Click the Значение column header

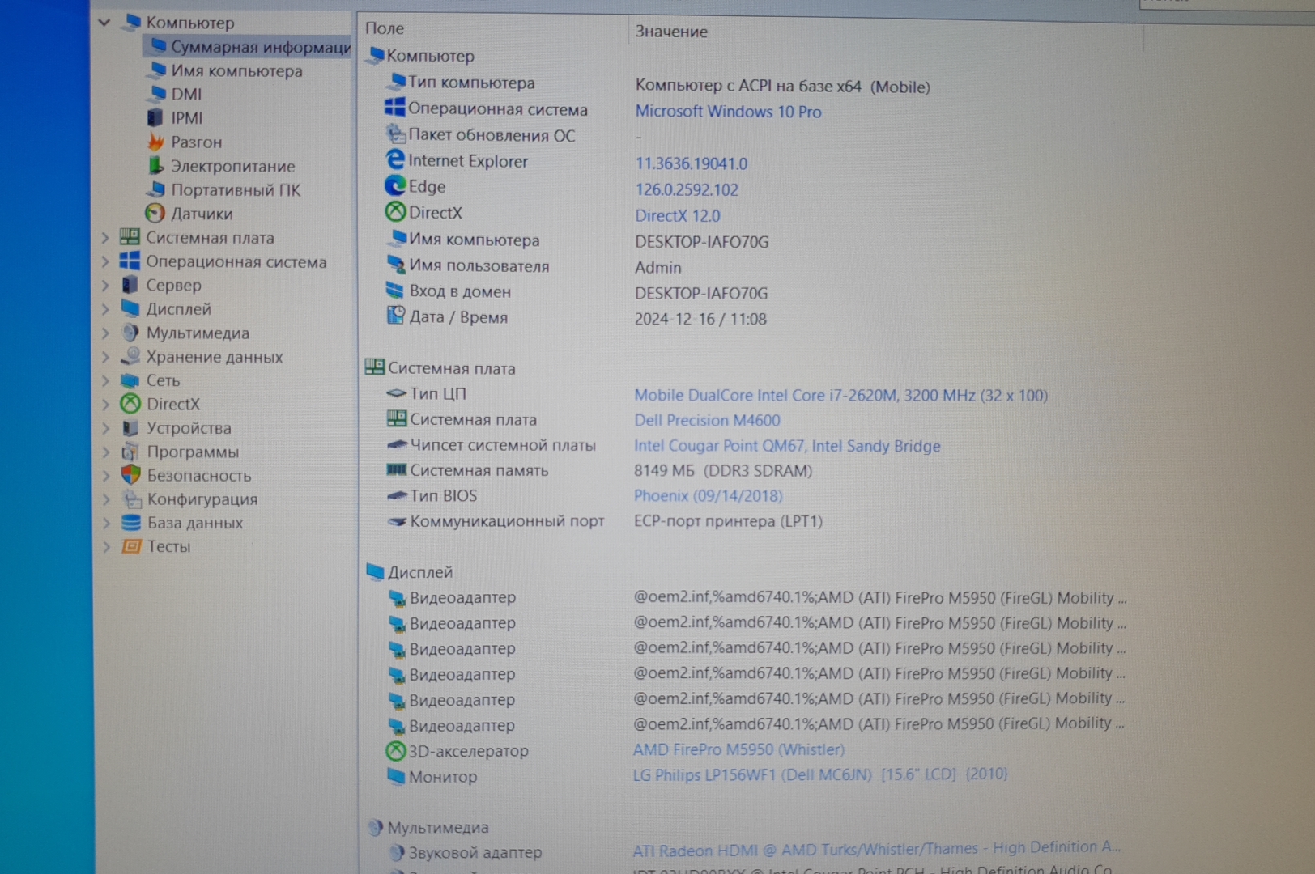(x=670, y=32)
